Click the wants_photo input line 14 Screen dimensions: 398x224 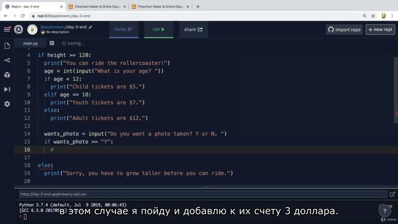[x=136, y=134]
